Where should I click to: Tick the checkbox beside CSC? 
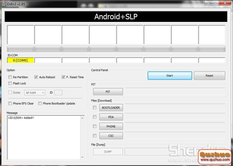[x=95, y=136]
